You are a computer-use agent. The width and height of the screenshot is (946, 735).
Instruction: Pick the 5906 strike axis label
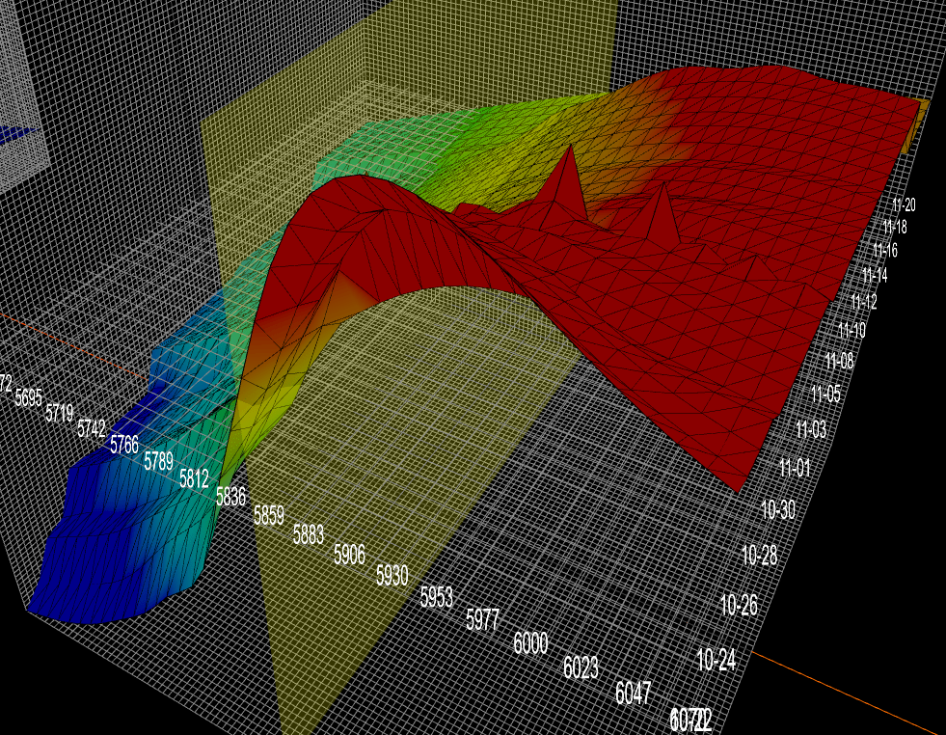[349, 554]
